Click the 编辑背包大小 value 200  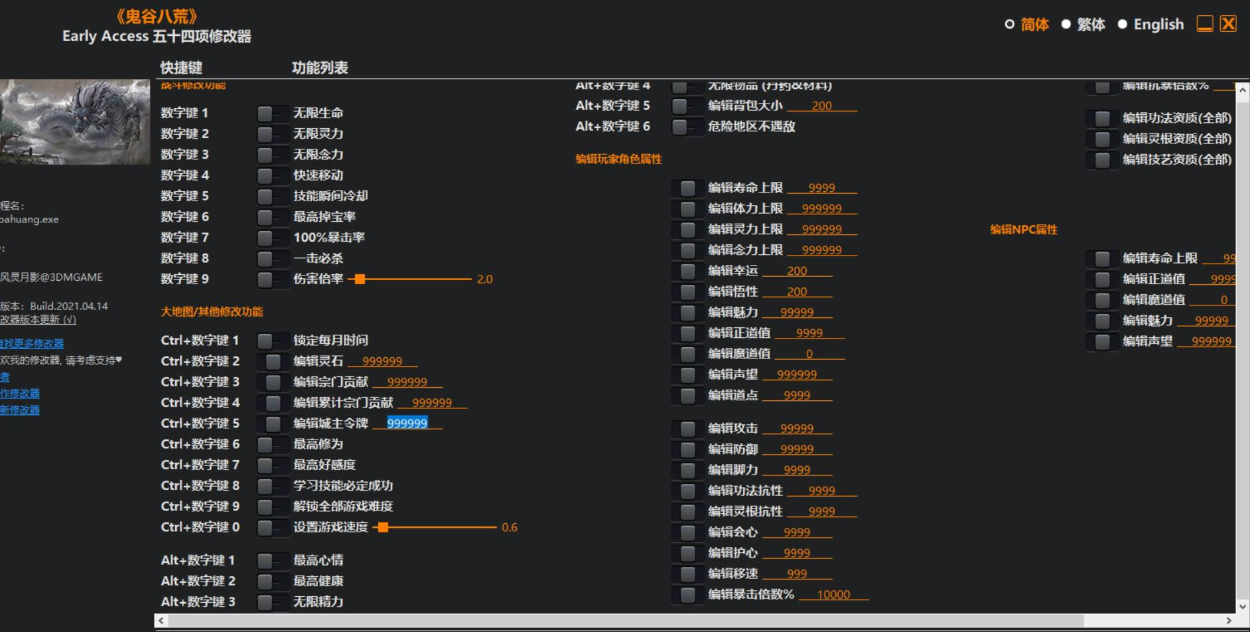(822, 106)
